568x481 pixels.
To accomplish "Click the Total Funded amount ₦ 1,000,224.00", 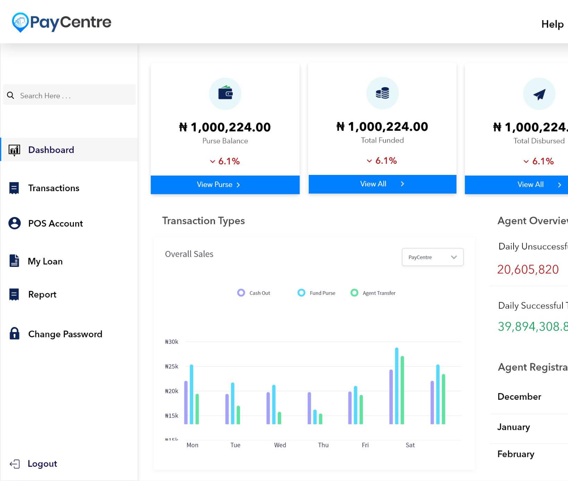I will (382, 126).
